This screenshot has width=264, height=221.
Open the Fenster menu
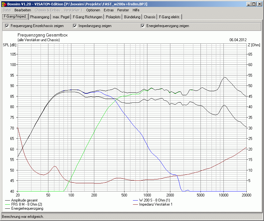click(x=123, y=10)
